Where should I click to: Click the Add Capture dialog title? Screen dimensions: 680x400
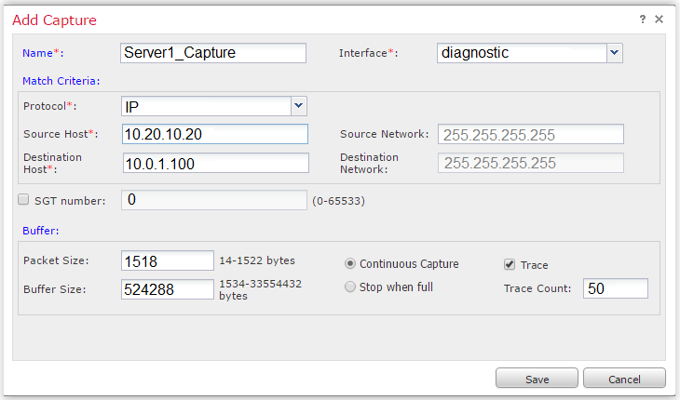54,20
